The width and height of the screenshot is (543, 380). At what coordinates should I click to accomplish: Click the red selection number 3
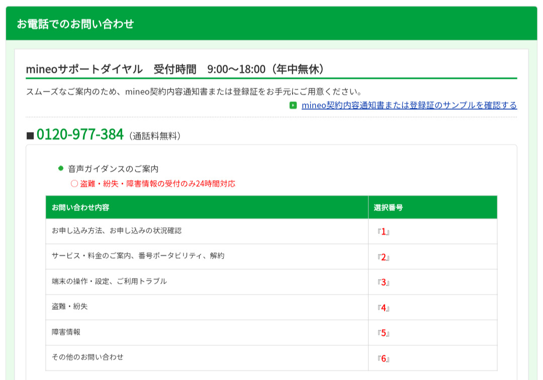pos(383,282)
